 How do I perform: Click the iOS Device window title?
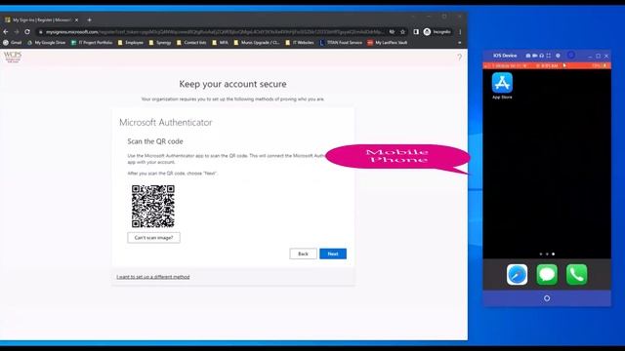tap(505, 56)
